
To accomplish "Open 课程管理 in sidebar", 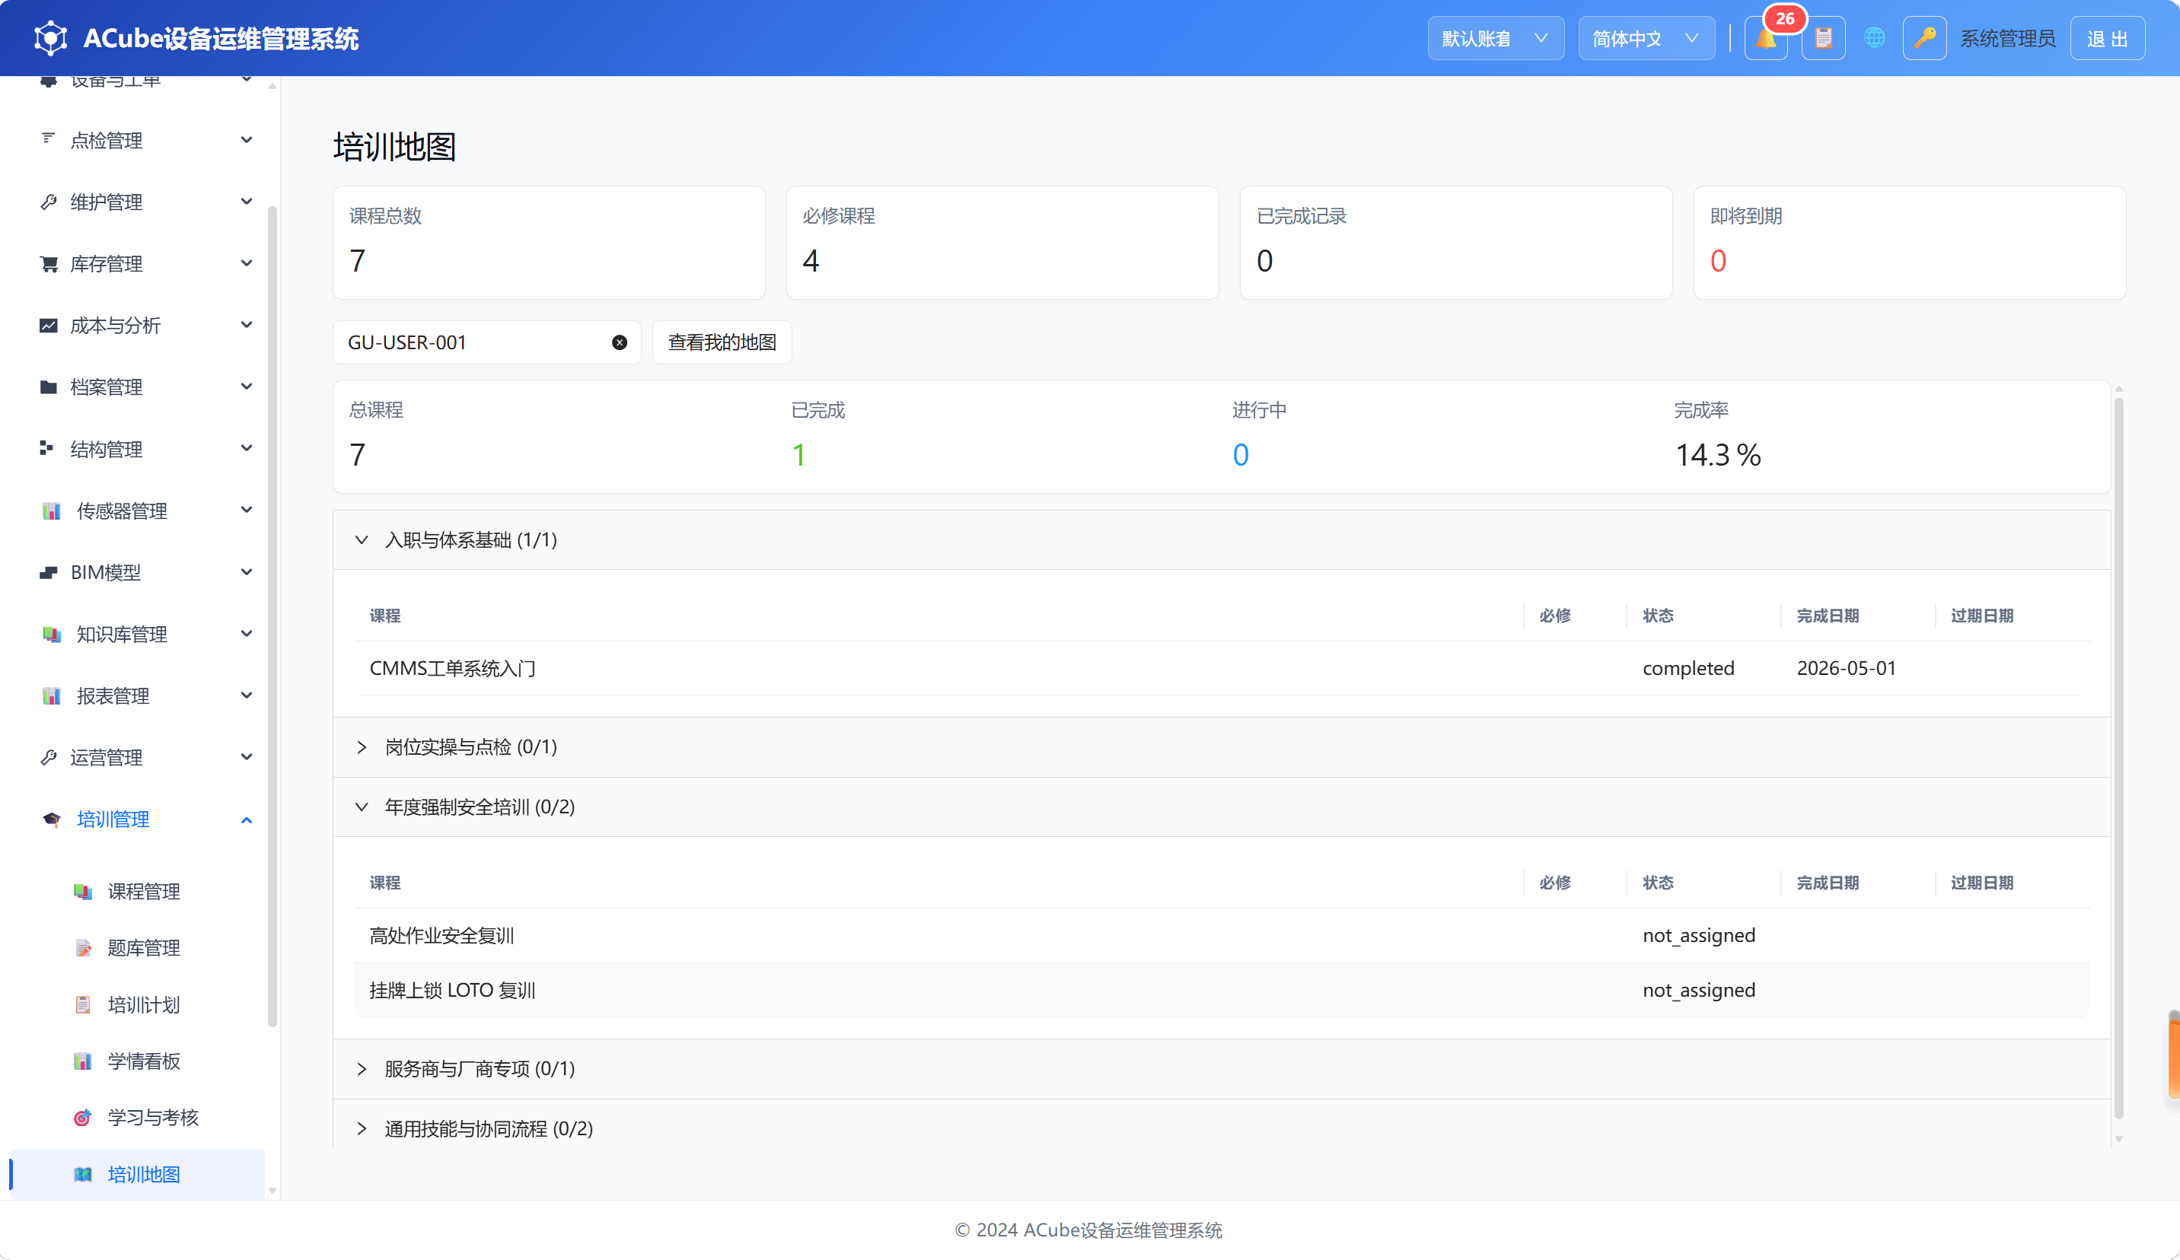I will tap(143, 891).
